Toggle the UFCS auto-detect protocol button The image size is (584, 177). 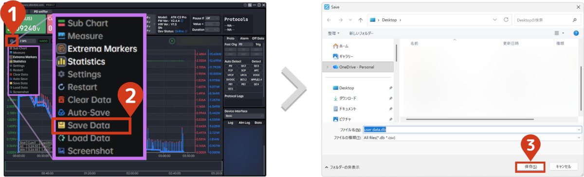click(244, 75)
